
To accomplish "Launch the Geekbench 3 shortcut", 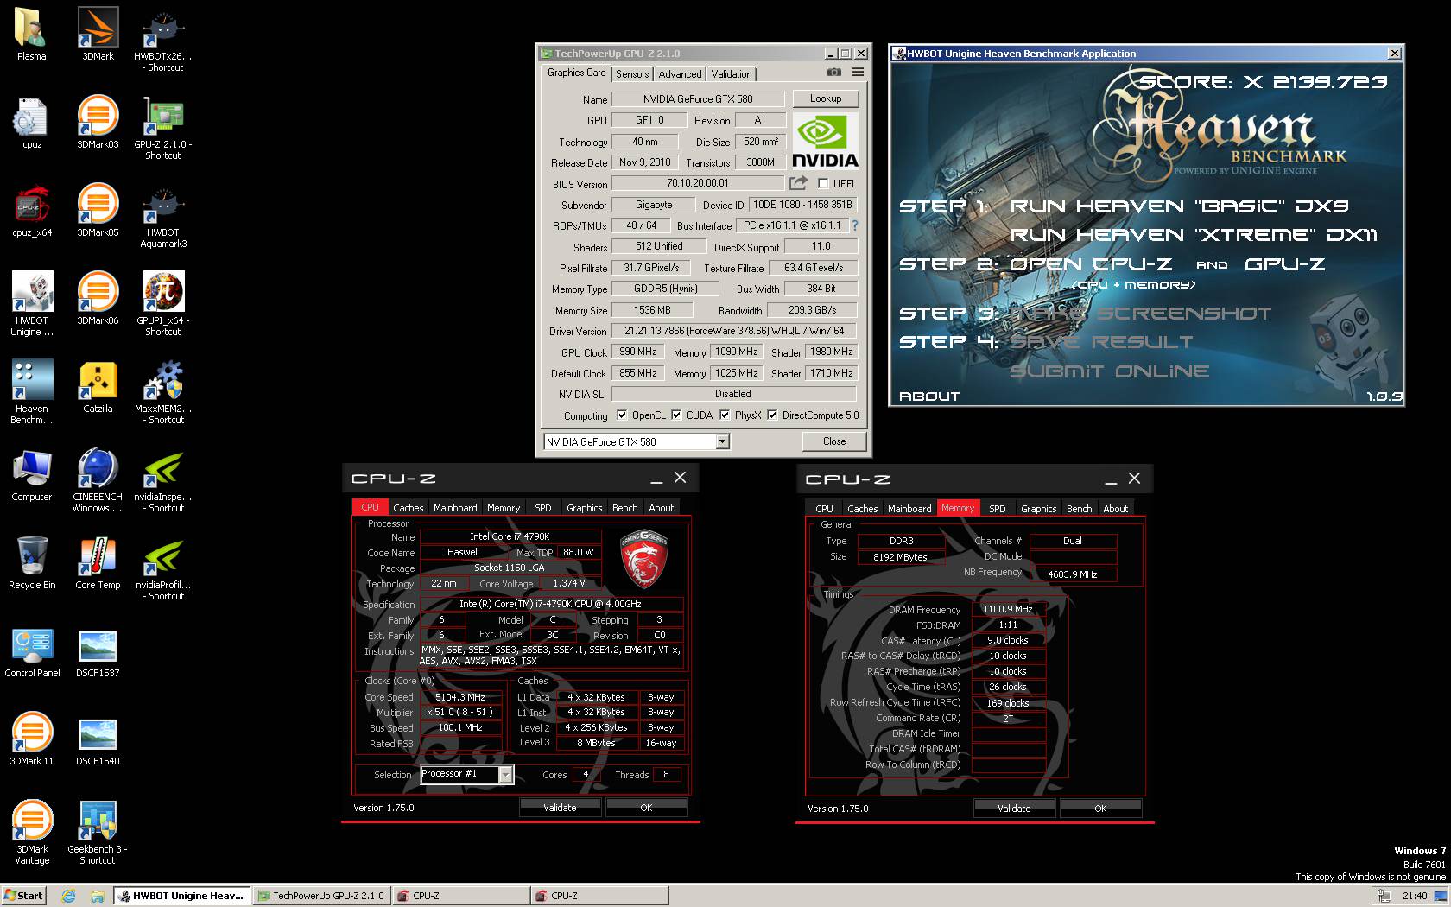I will (x=98, y=834).
